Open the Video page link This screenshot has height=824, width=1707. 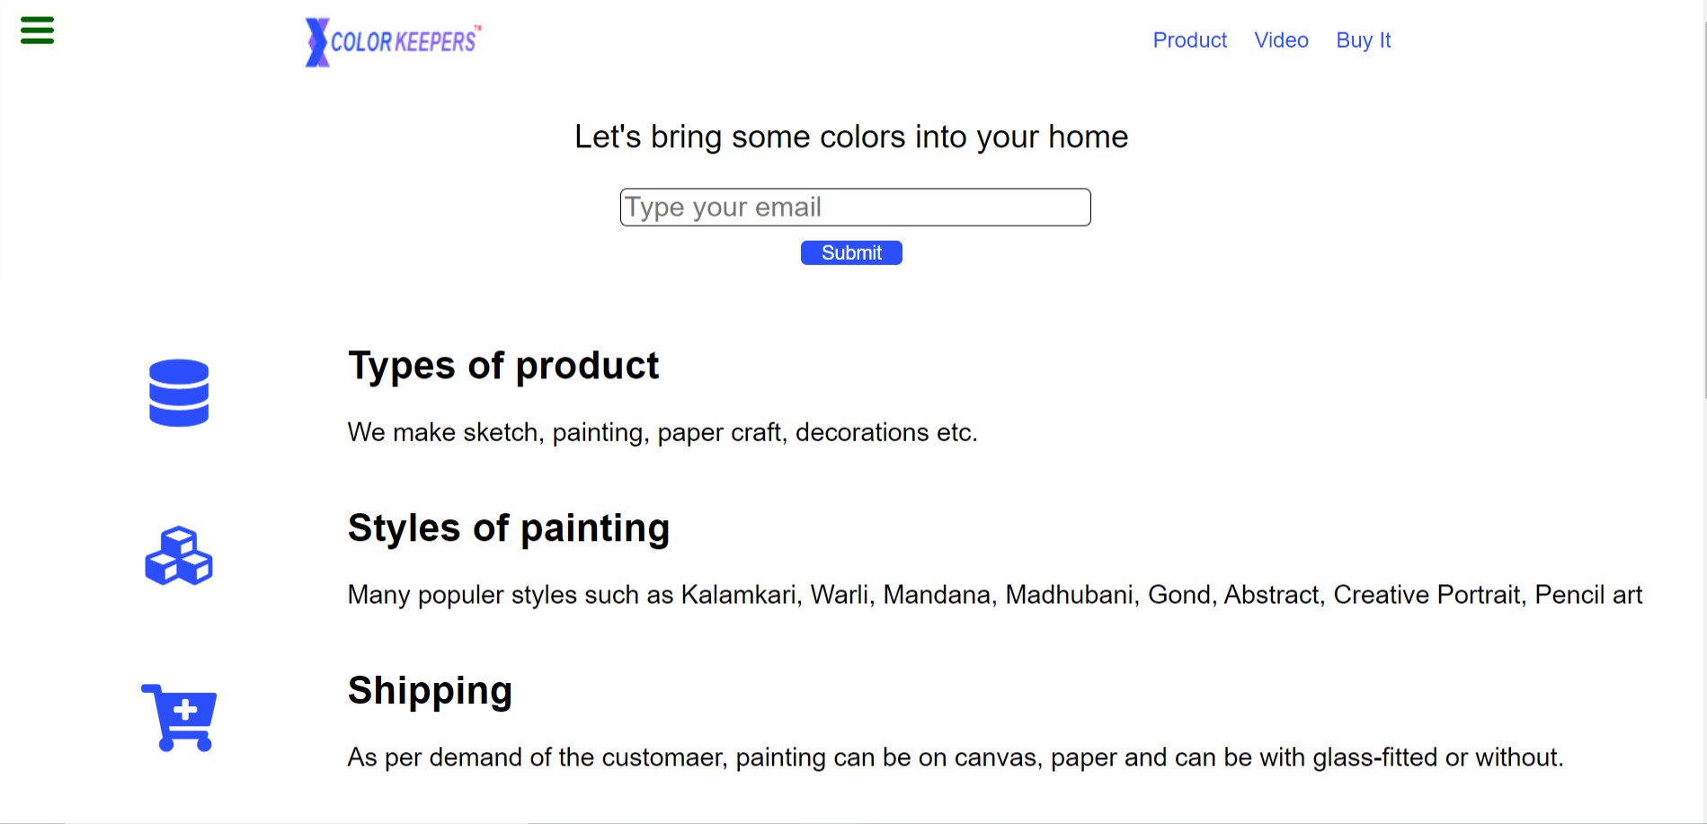tap(1281, 40)
